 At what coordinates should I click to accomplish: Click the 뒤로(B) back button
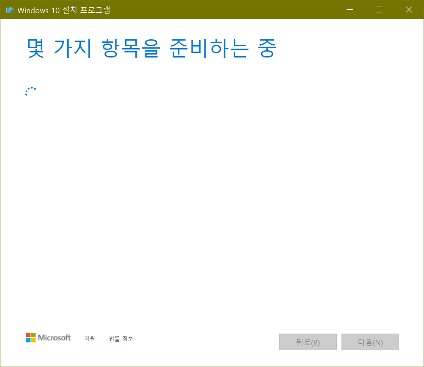(x=308, y=342)
